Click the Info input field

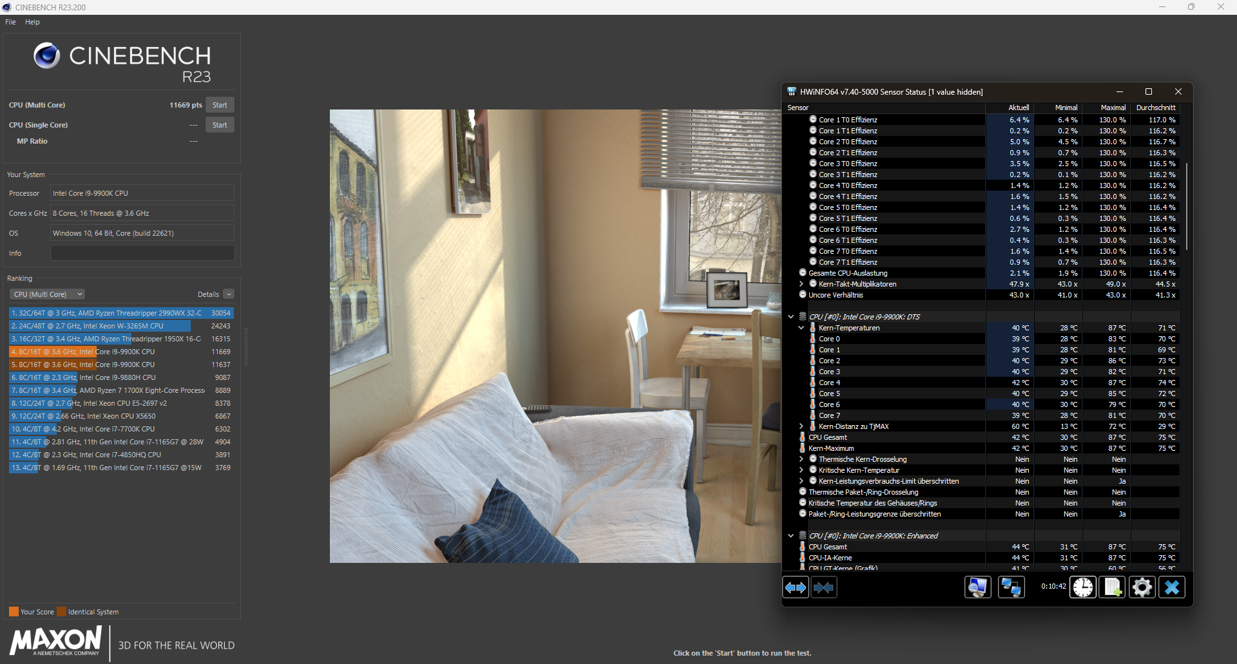(x=142, y=253)
